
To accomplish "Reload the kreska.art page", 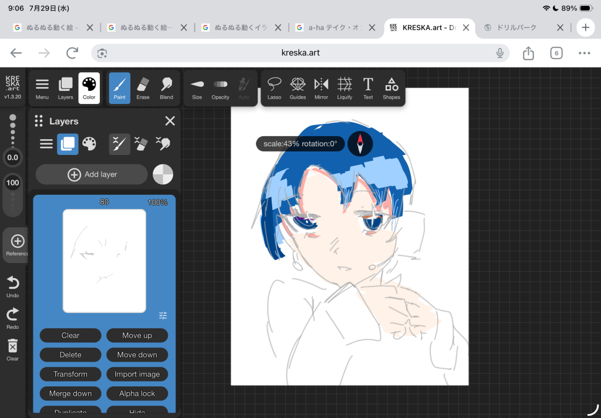I will coord(72,53).
